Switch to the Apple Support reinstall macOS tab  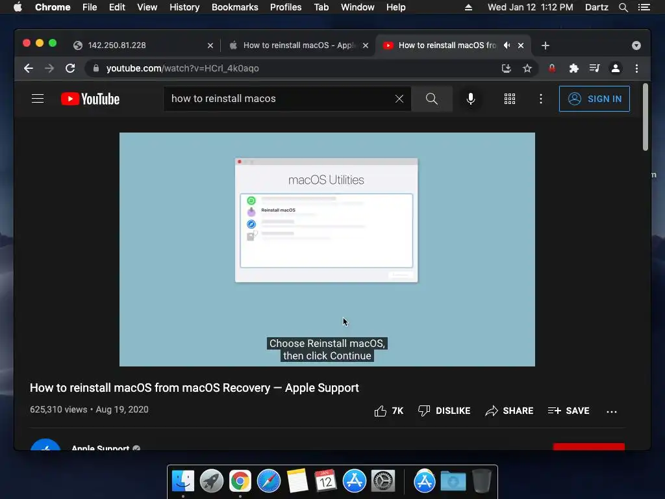tap(297, 45)
